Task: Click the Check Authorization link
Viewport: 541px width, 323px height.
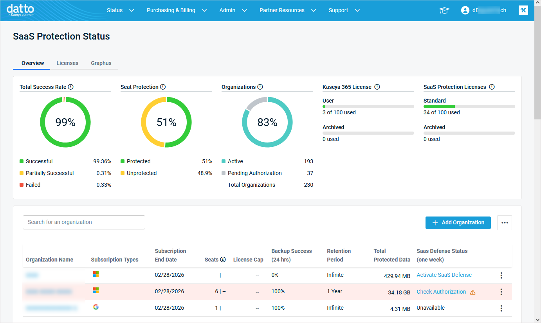Action: point(441,292)
